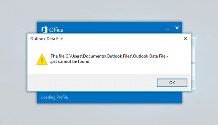Click the Office logo icon

click(44, 30)
